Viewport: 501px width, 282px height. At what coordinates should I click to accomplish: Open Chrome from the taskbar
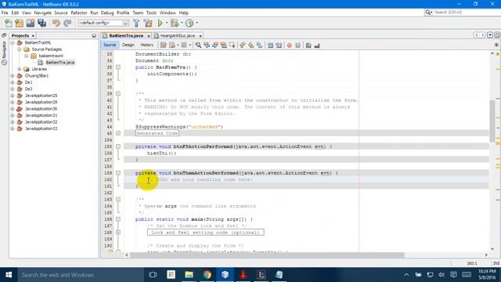[x=207, y=275]
